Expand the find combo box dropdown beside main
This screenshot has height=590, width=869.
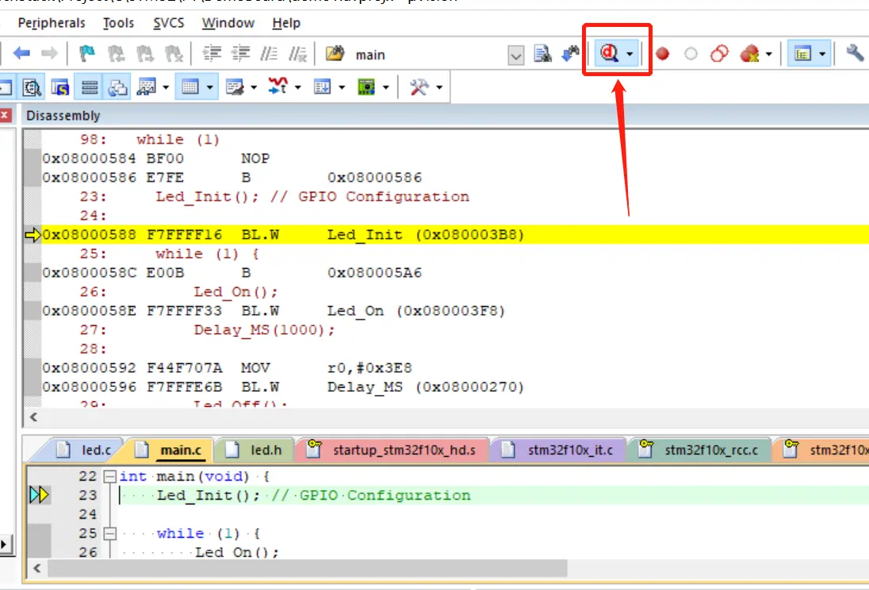516,55
